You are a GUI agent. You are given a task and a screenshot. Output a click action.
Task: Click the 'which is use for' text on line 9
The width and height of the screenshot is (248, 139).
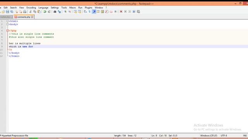click(x=21, y=46)
